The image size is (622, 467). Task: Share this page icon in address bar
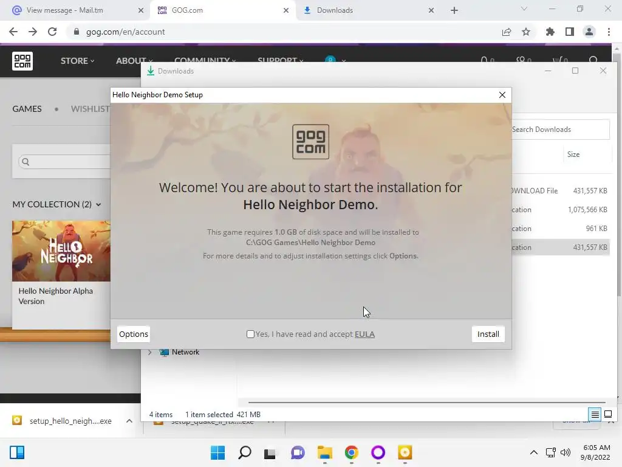coord(507,32)
